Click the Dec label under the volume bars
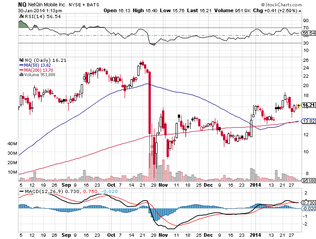 tap(208, 185)
